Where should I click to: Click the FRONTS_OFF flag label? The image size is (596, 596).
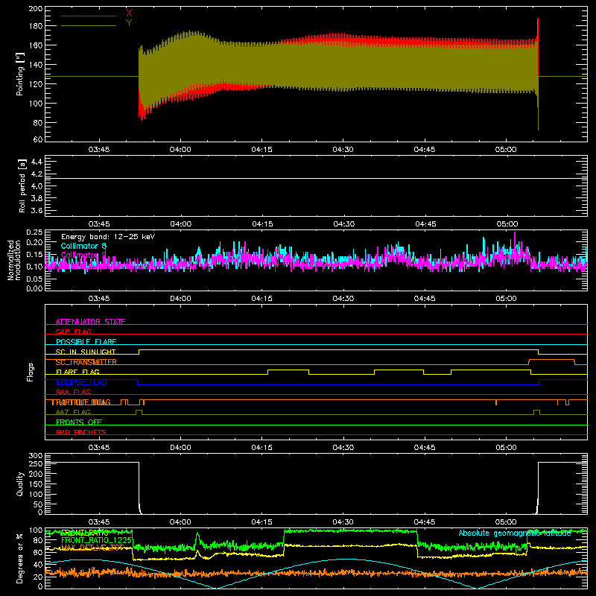pos(79,422)
